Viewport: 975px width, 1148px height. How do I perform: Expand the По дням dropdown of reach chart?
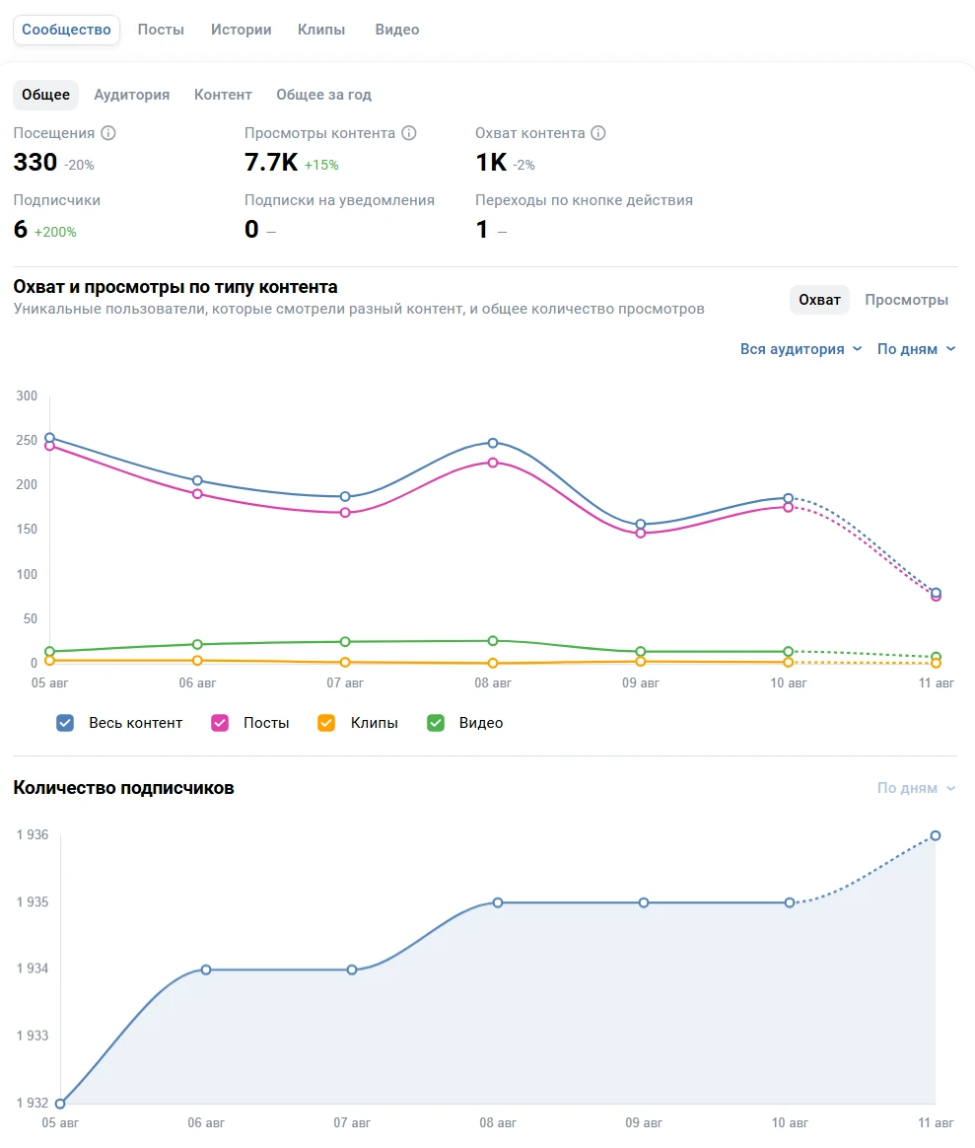[x=916, y=349]
